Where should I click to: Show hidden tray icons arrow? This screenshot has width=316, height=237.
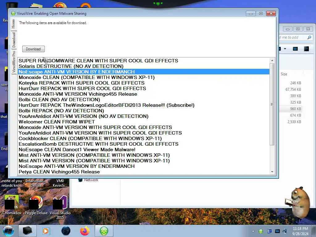coord(253,231)
